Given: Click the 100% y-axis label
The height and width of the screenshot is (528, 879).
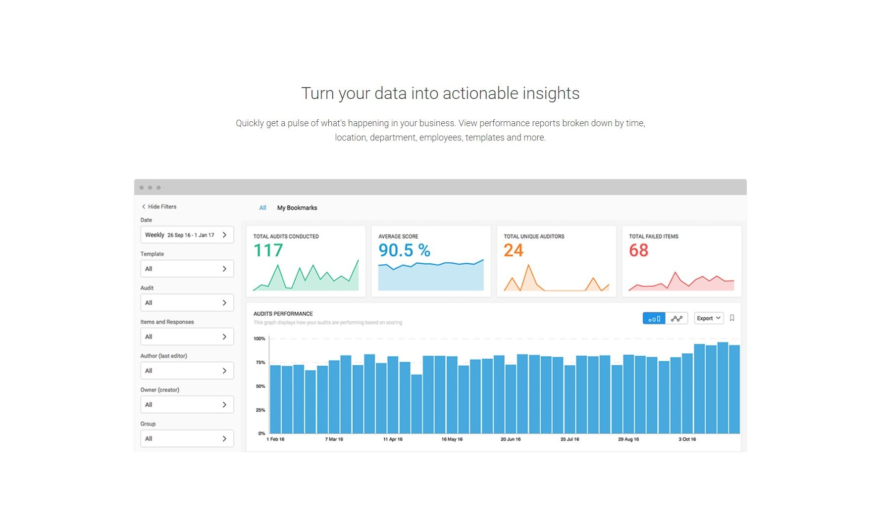Looking at the screenshot, I should coord(259,339).
